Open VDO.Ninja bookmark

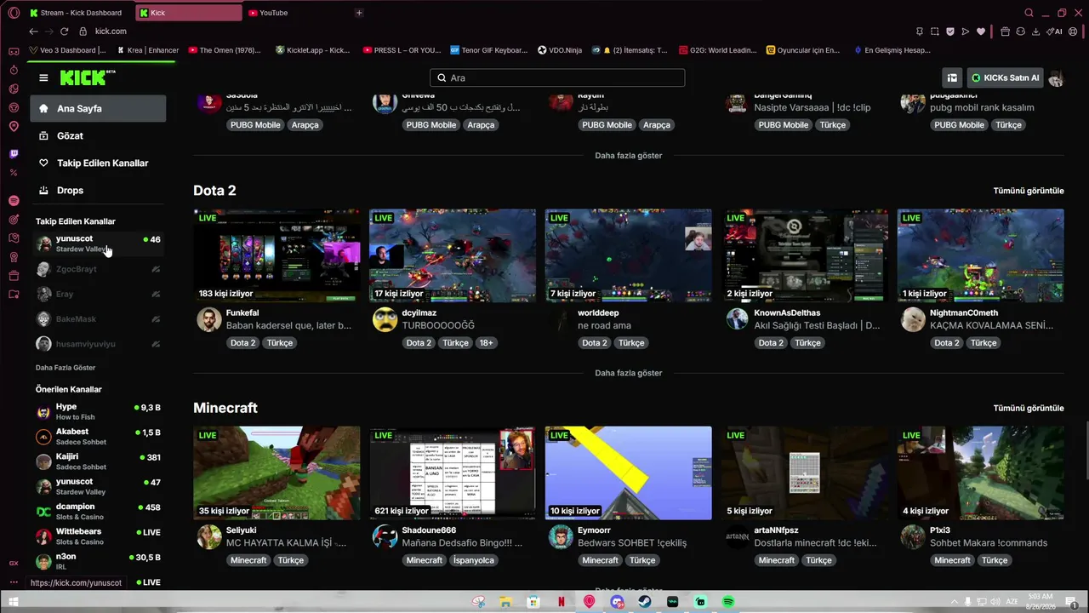point(560,50)
